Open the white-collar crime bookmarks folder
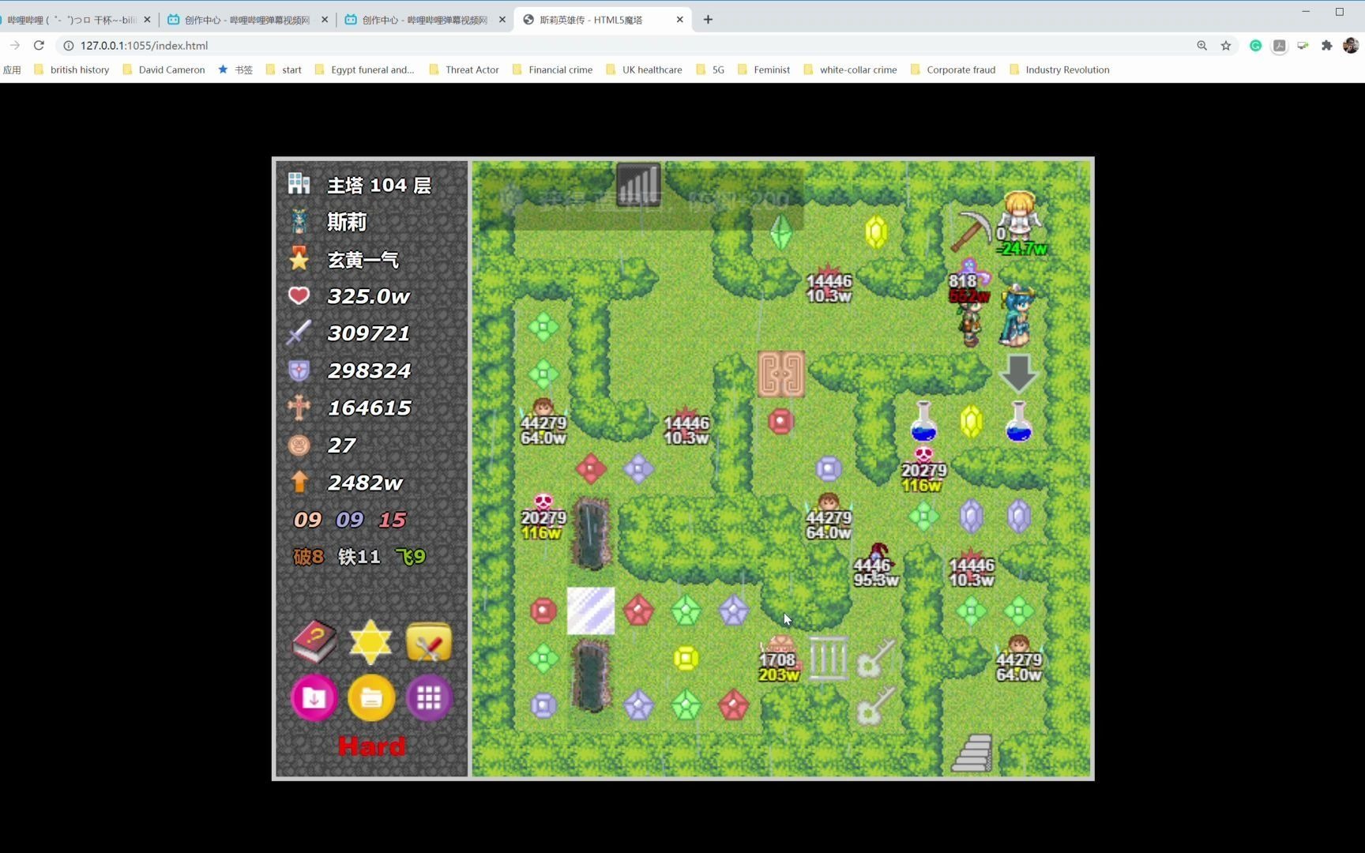Viewport: 1365px width, 853px height. point(857,70)
